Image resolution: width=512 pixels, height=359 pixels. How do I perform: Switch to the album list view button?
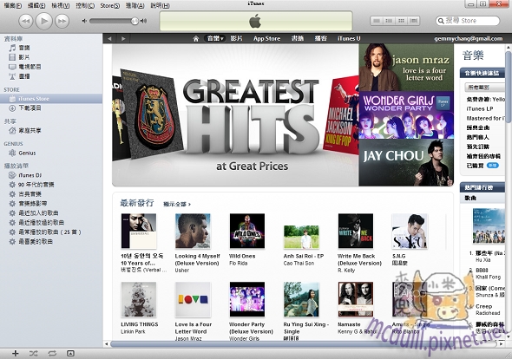[x=389, y=21]
